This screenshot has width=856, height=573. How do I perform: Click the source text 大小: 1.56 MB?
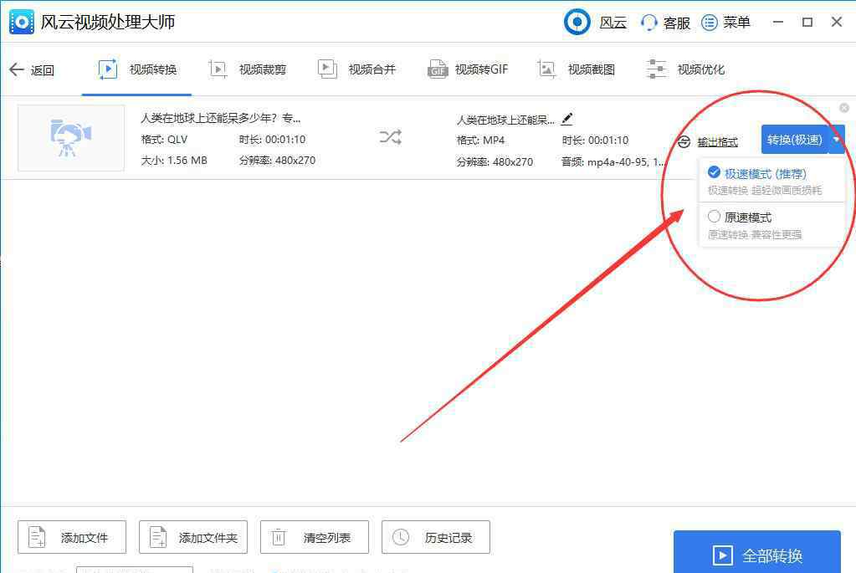tap(174, 161)
